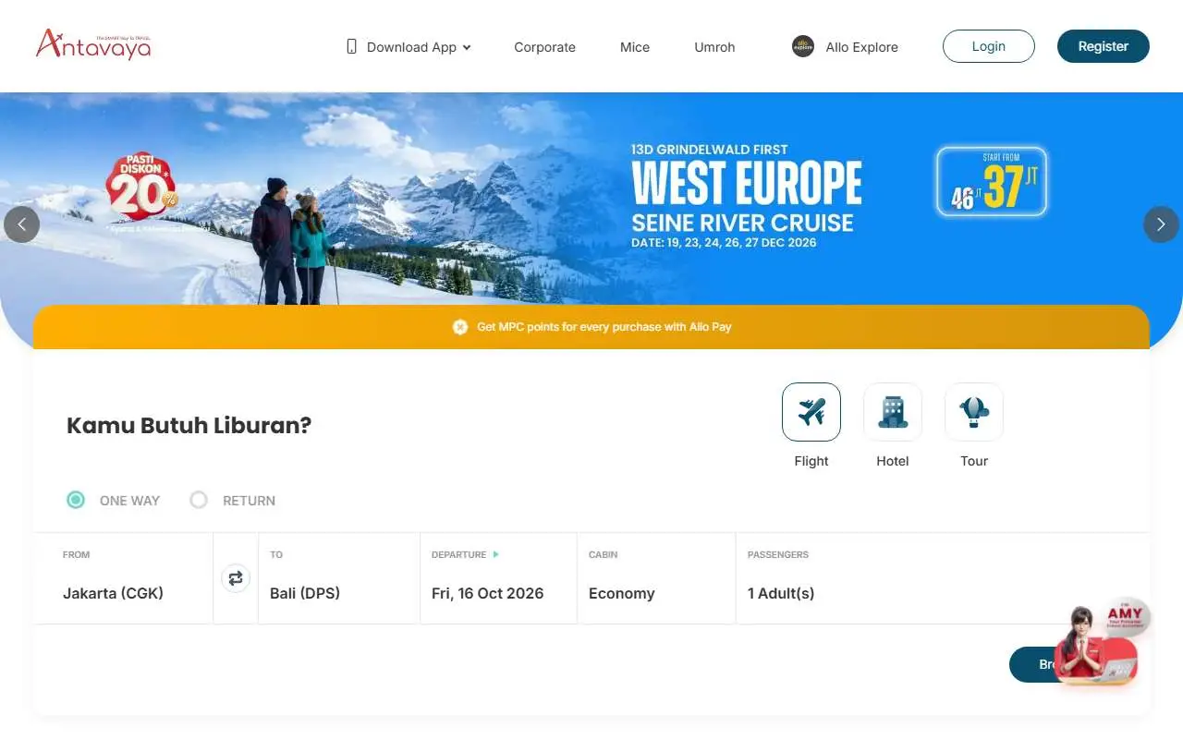
Task: Click the Allo Explore round logo icon
Action: [803, 46]
